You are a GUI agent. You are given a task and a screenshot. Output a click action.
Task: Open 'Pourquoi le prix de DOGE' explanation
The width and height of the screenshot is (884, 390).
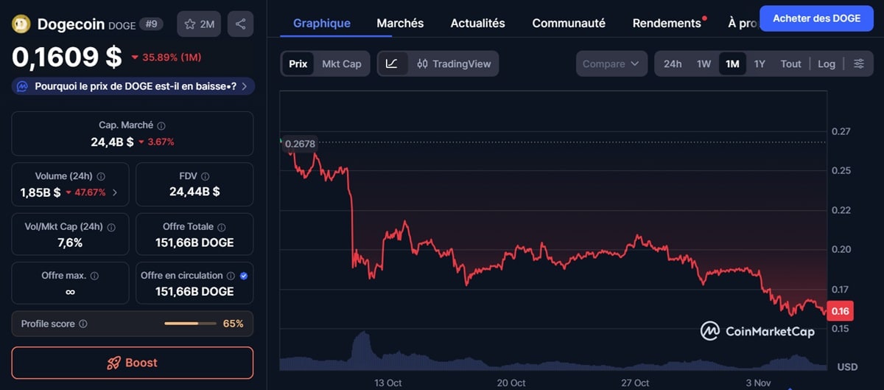click(133, 86)
